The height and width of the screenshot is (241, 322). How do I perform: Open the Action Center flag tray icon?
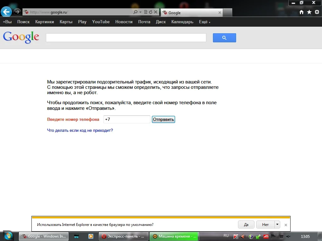pyautogui.click(x=273, y=237)
